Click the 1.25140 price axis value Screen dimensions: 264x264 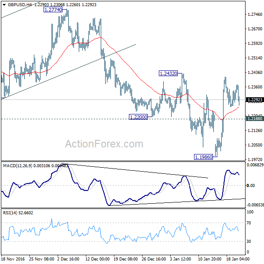pyautogui.click(x=255, y=58)
